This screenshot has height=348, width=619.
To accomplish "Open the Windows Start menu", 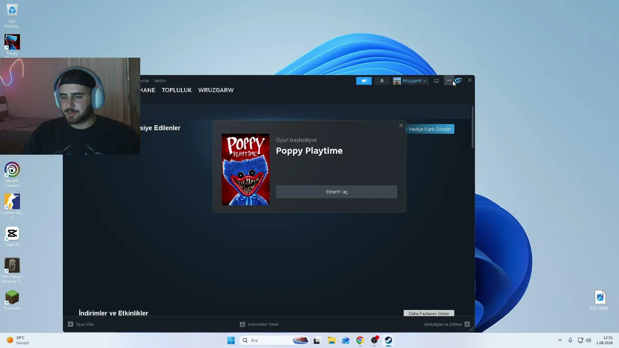I will pyautogui.click(x=231, y=340).
